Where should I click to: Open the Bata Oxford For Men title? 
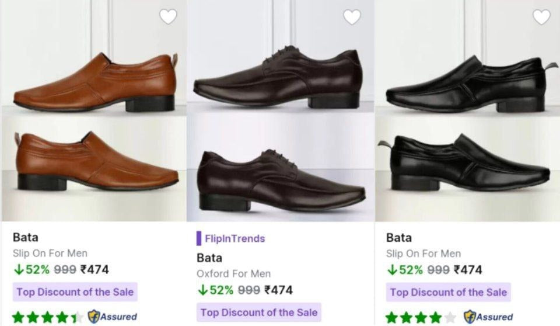click(x=209, y=258)
